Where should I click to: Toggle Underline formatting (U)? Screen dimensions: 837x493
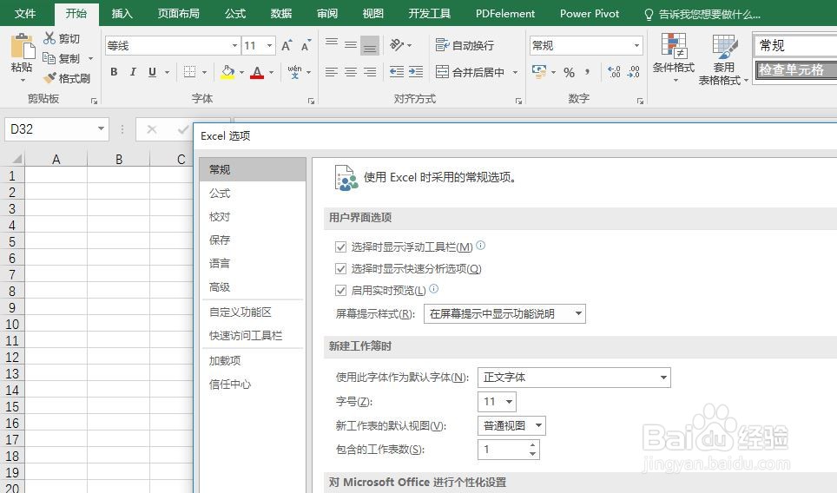(152, 71)
